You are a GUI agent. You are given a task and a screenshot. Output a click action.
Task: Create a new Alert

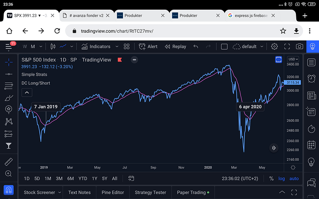coord(148,47)
